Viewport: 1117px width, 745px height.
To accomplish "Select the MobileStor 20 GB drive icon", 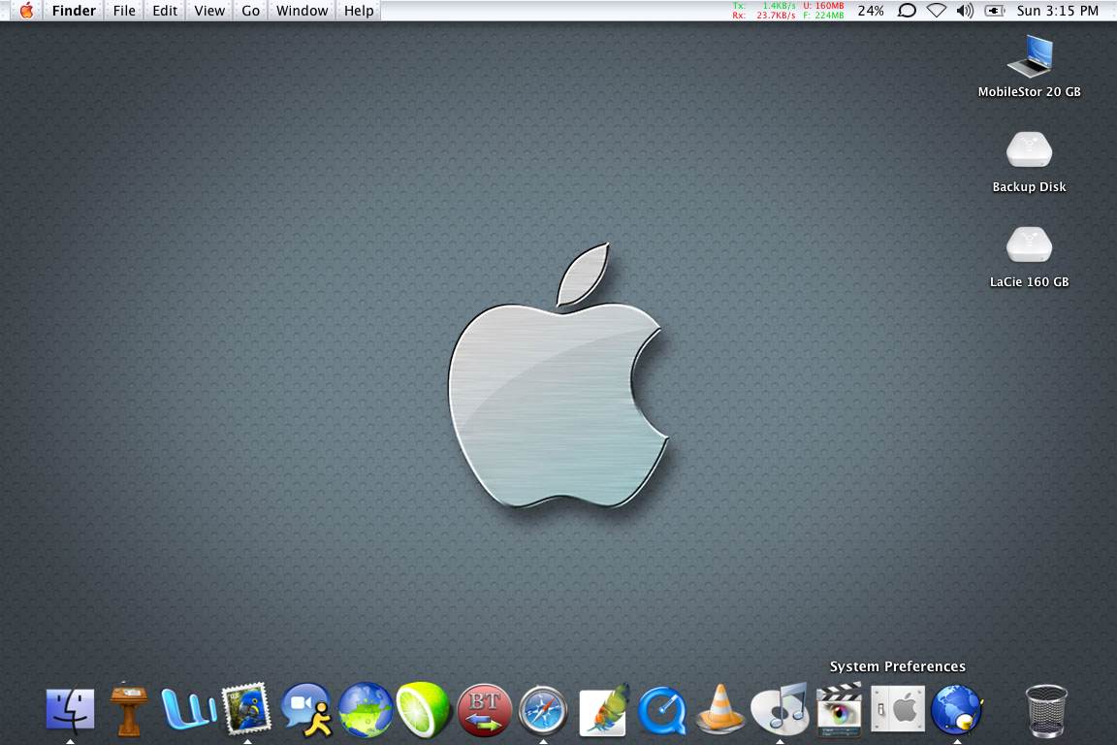I will (1030, 55).
